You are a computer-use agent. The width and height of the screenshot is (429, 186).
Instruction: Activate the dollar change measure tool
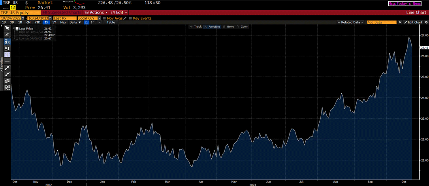pos(7,48)
